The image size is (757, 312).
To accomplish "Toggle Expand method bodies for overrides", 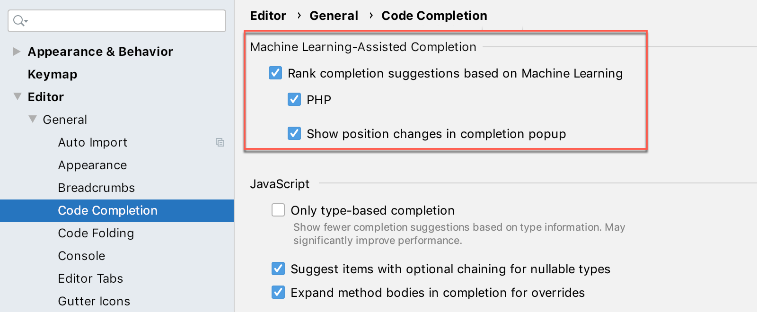I will 278,292.
